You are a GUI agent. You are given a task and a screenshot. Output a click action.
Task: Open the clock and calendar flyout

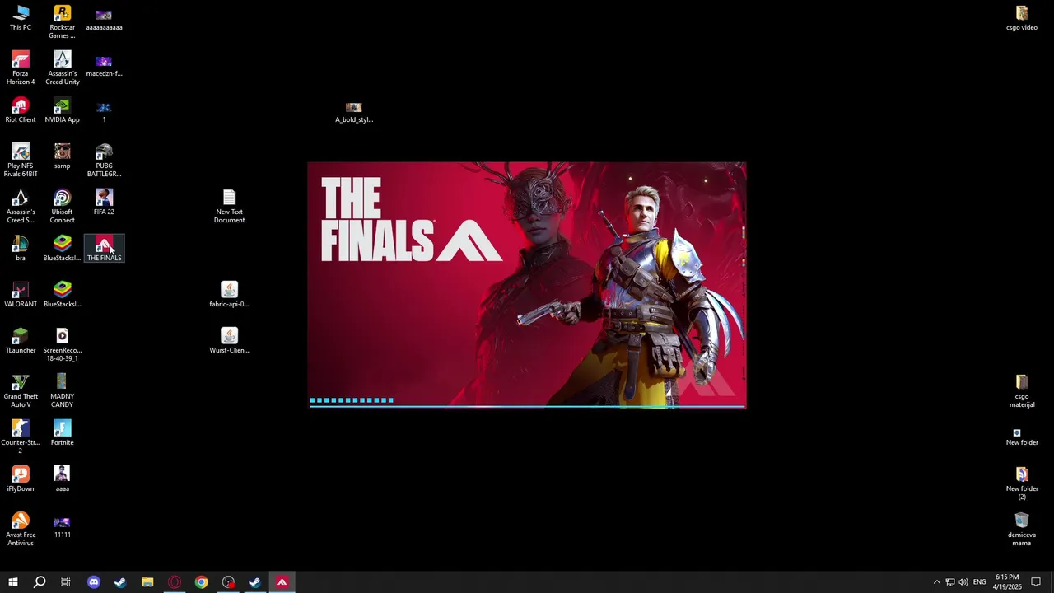coord(1007,582)
